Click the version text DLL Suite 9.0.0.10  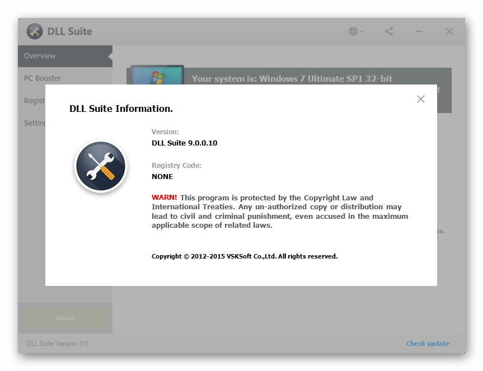point(185,143)
